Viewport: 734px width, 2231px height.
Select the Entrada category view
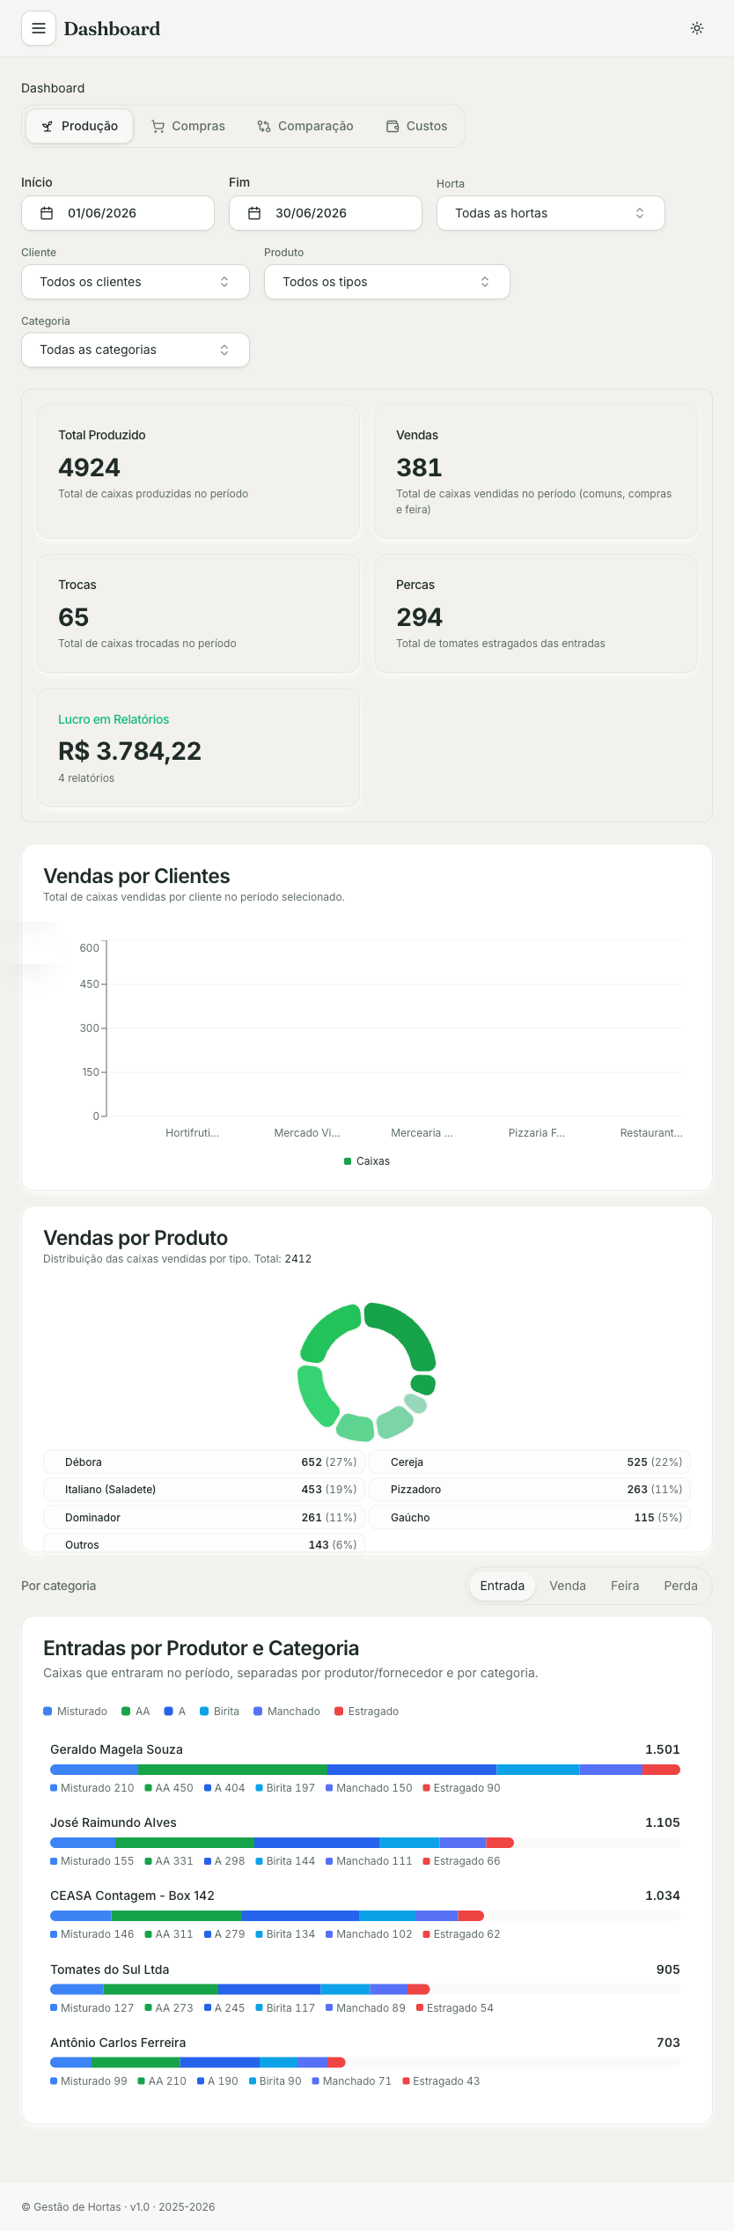(502, 1586)
